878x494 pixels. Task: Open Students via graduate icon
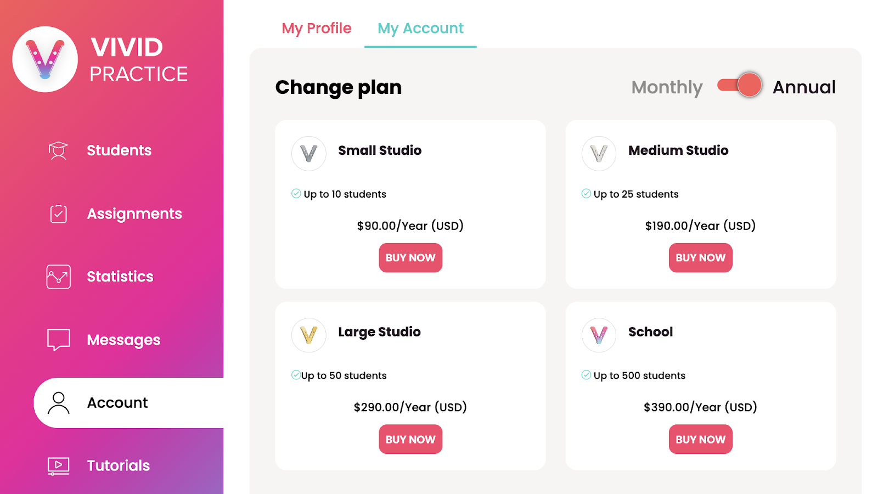tap(58, 150)
